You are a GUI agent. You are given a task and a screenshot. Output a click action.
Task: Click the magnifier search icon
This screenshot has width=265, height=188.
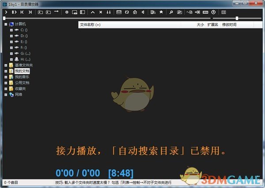tap(171, 12)
